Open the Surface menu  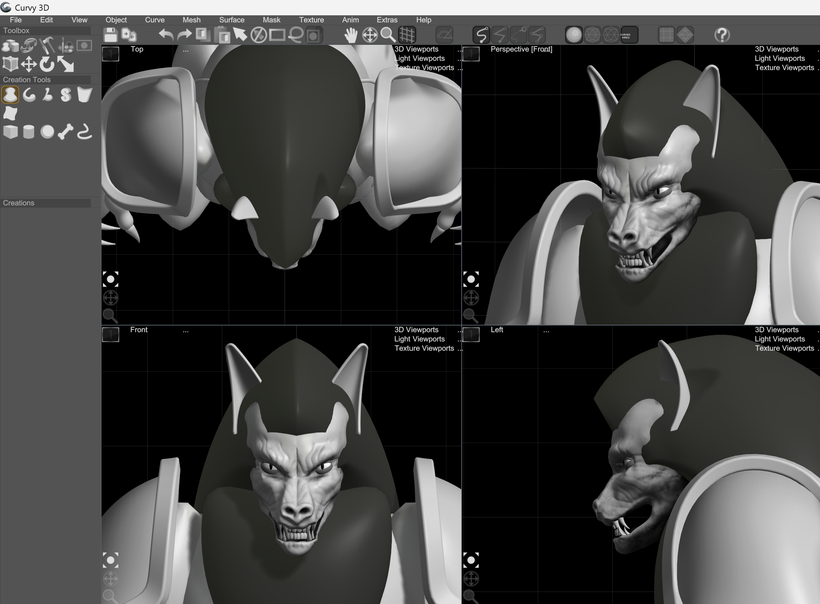click(232, 20)
